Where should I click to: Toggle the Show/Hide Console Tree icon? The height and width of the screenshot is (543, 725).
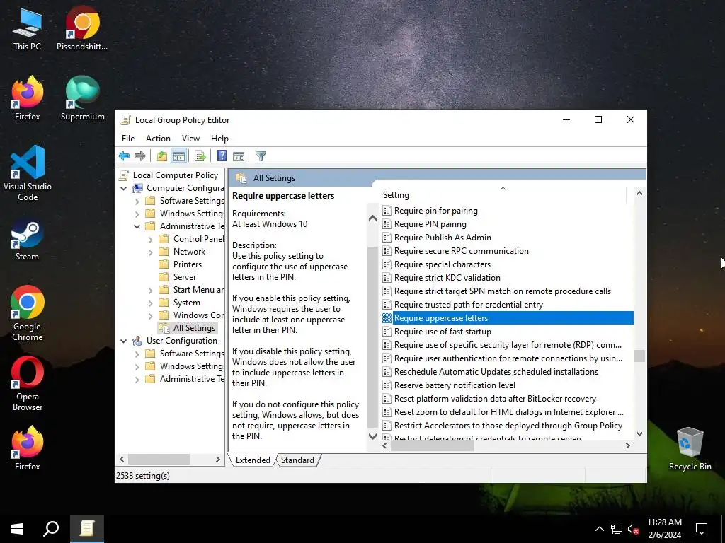[178, 156]
